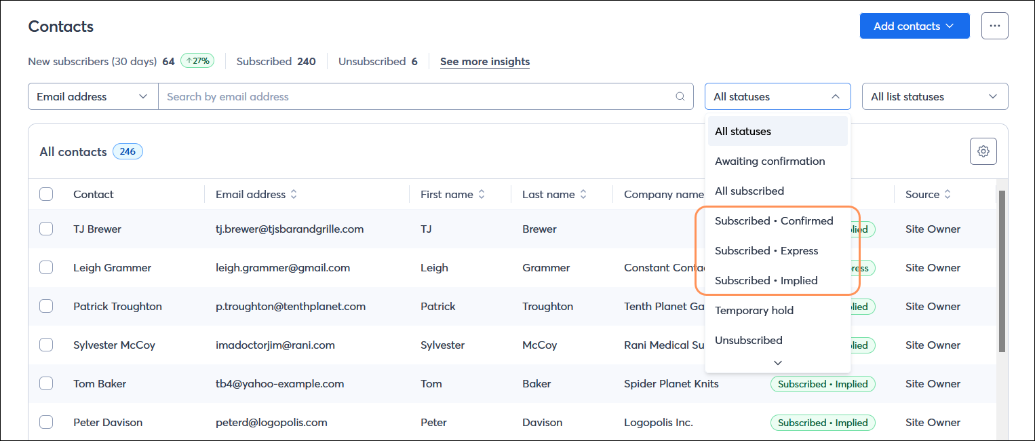Toggle the select-all contacts checkbox
Viewport: 1035px width, 441px height.
(46, 194)
